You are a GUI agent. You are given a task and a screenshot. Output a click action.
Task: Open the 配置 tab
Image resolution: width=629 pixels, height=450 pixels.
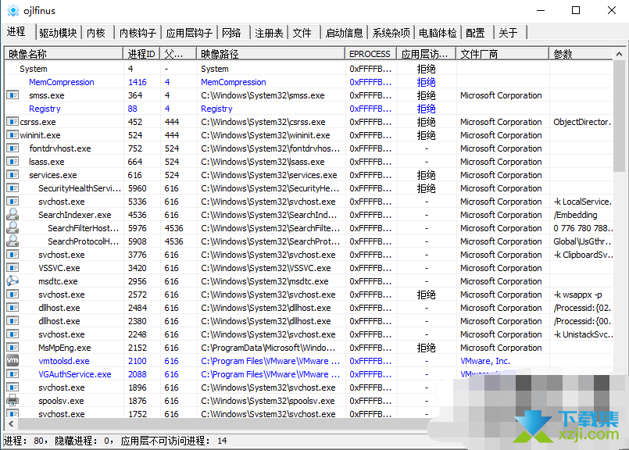pos(476,33)
